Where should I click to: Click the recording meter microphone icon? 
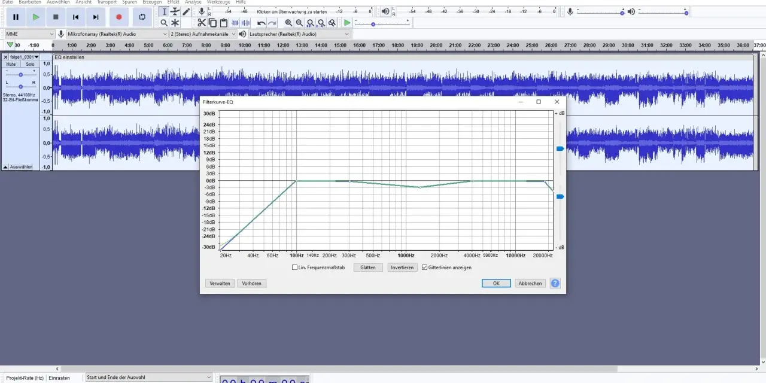tap(202, 11)
